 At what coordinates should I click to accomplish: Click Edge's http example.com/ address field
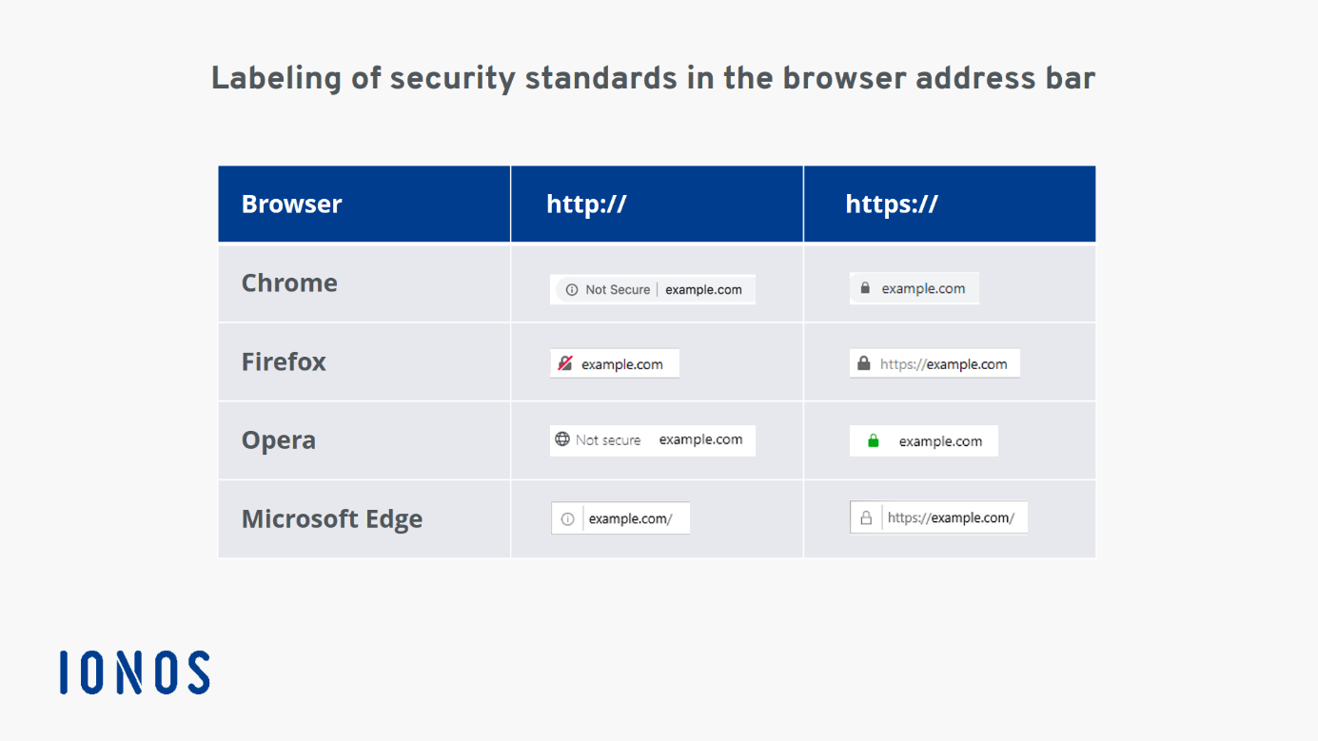[631, 519]
